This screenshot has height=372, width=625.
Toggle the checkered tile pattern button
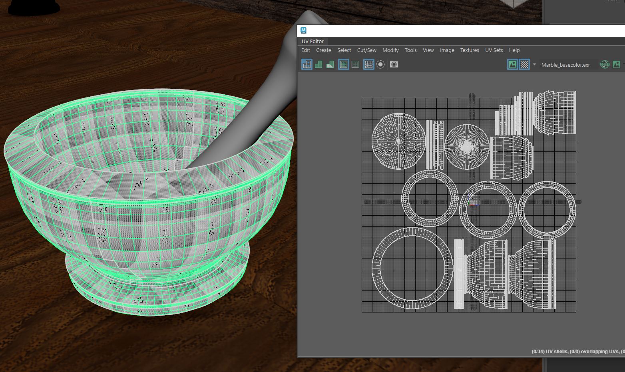(524, 64)
